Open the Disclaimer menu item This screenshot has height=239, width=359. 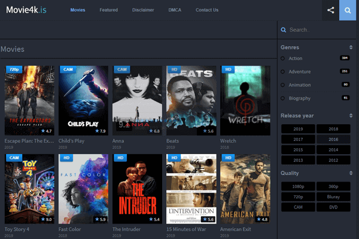(x=143, y=10)
